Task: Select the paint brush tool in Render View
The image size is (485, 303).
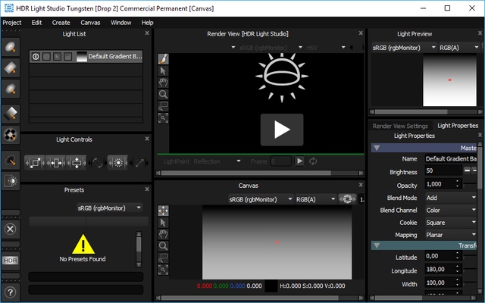Action: tap(163, 59)
